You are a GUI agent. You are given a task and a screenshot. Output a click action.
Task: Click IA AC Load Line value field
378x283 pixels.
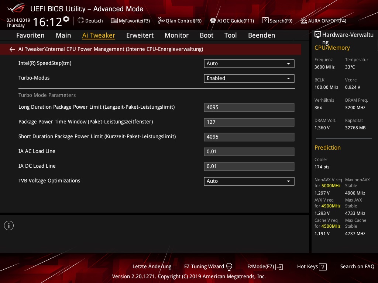[x=249, y=152]
